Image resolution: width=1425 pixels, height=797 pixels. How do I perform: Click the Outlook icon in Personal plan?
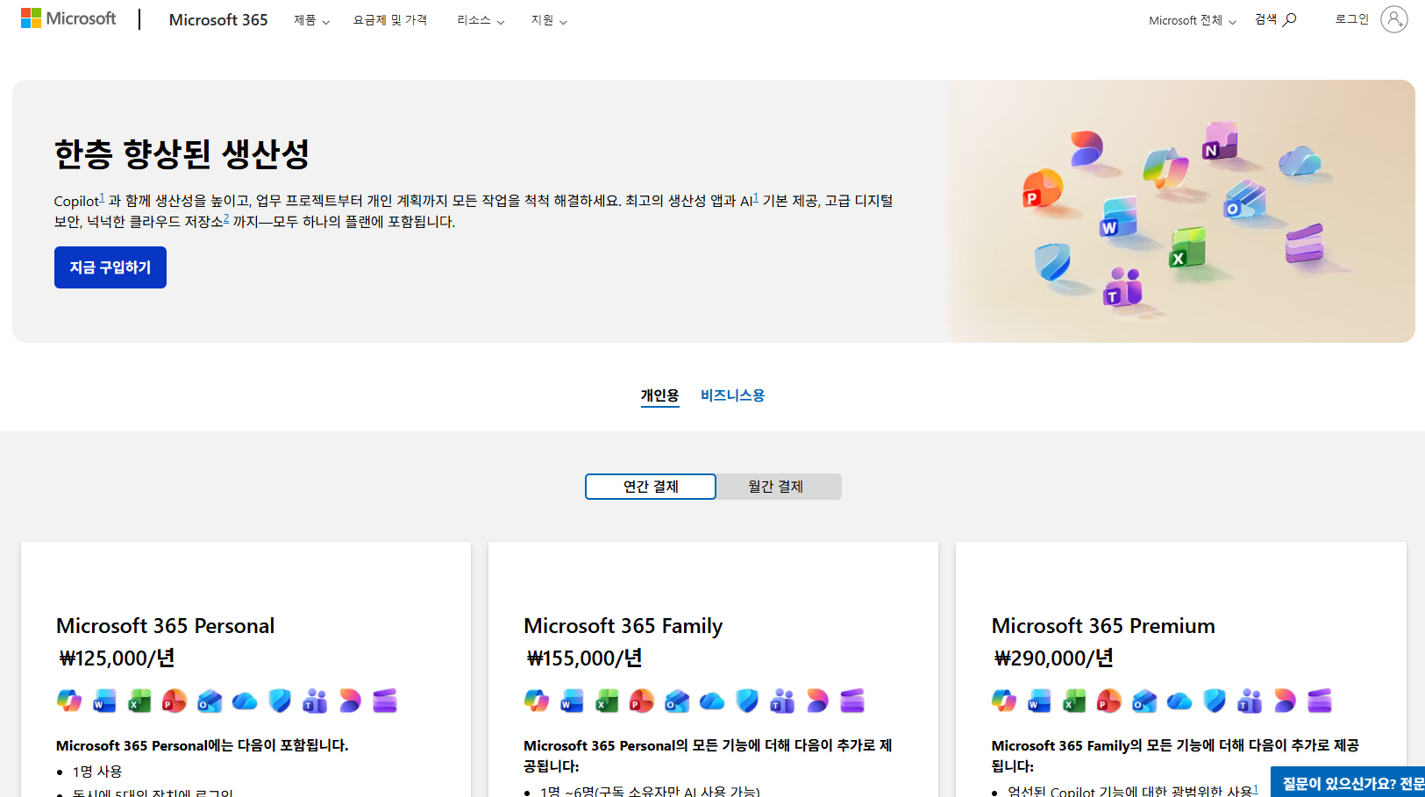pyautogui.click(x=210, y=701)
